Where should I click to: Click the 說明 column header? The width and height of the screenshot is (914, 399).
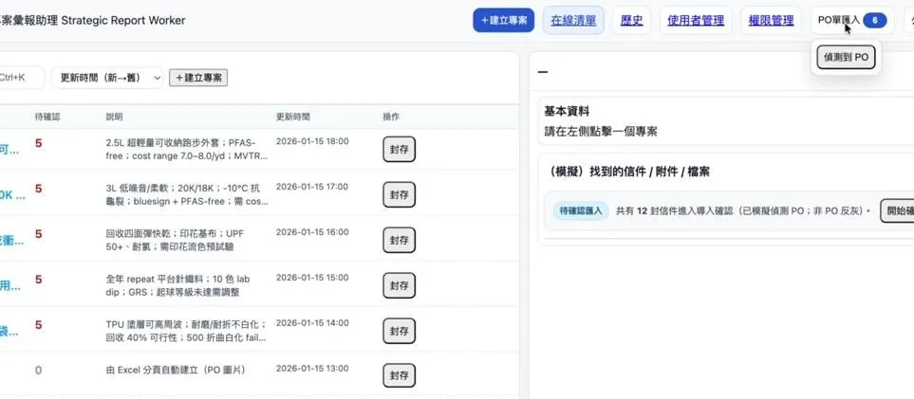(x=114, y=117)
